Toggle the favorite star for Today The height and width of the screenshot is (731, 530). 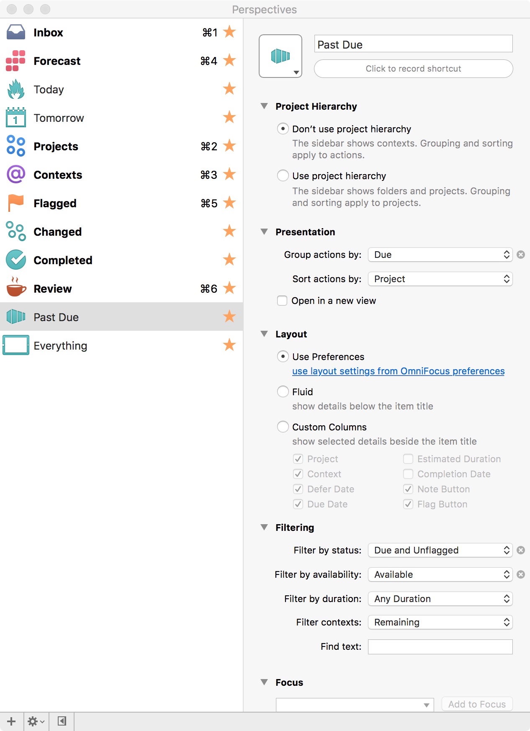coord(229,89)
